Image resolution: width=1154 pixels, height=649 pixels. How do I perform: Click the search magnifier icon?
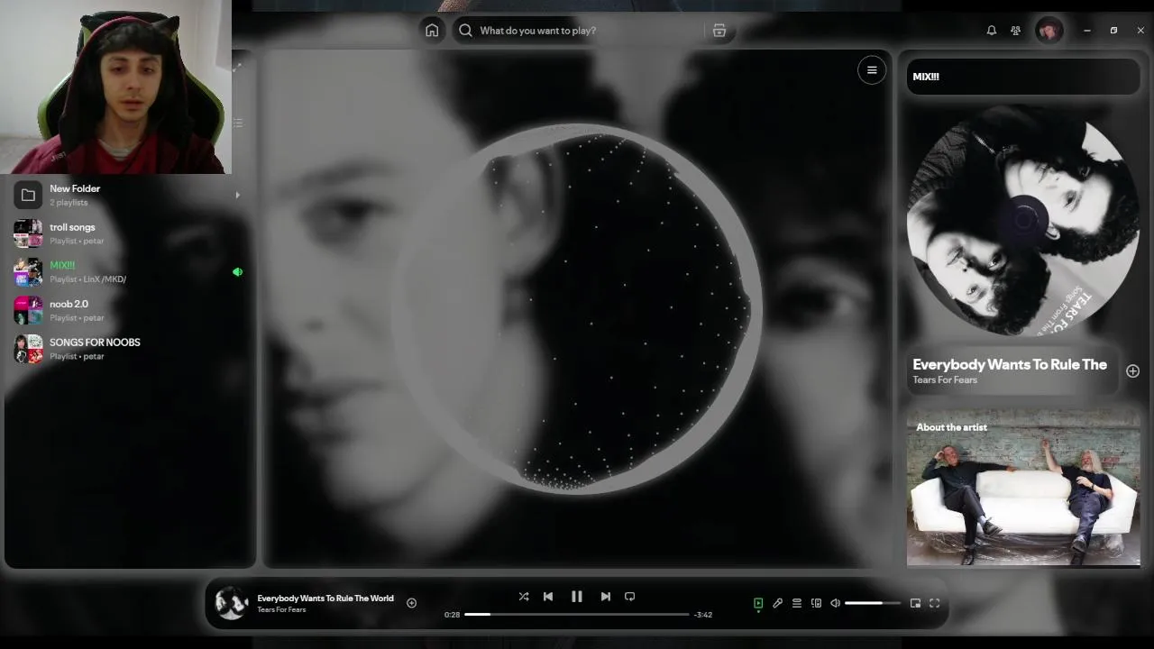coord(465,31)
